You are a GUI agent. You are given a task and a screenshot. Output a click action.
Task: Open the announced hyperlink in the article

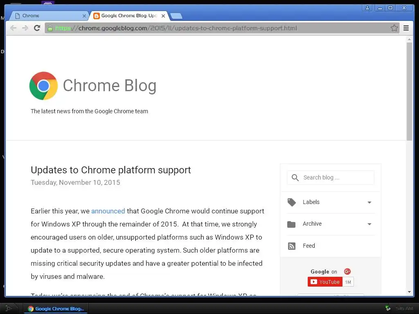pos(108,211)
